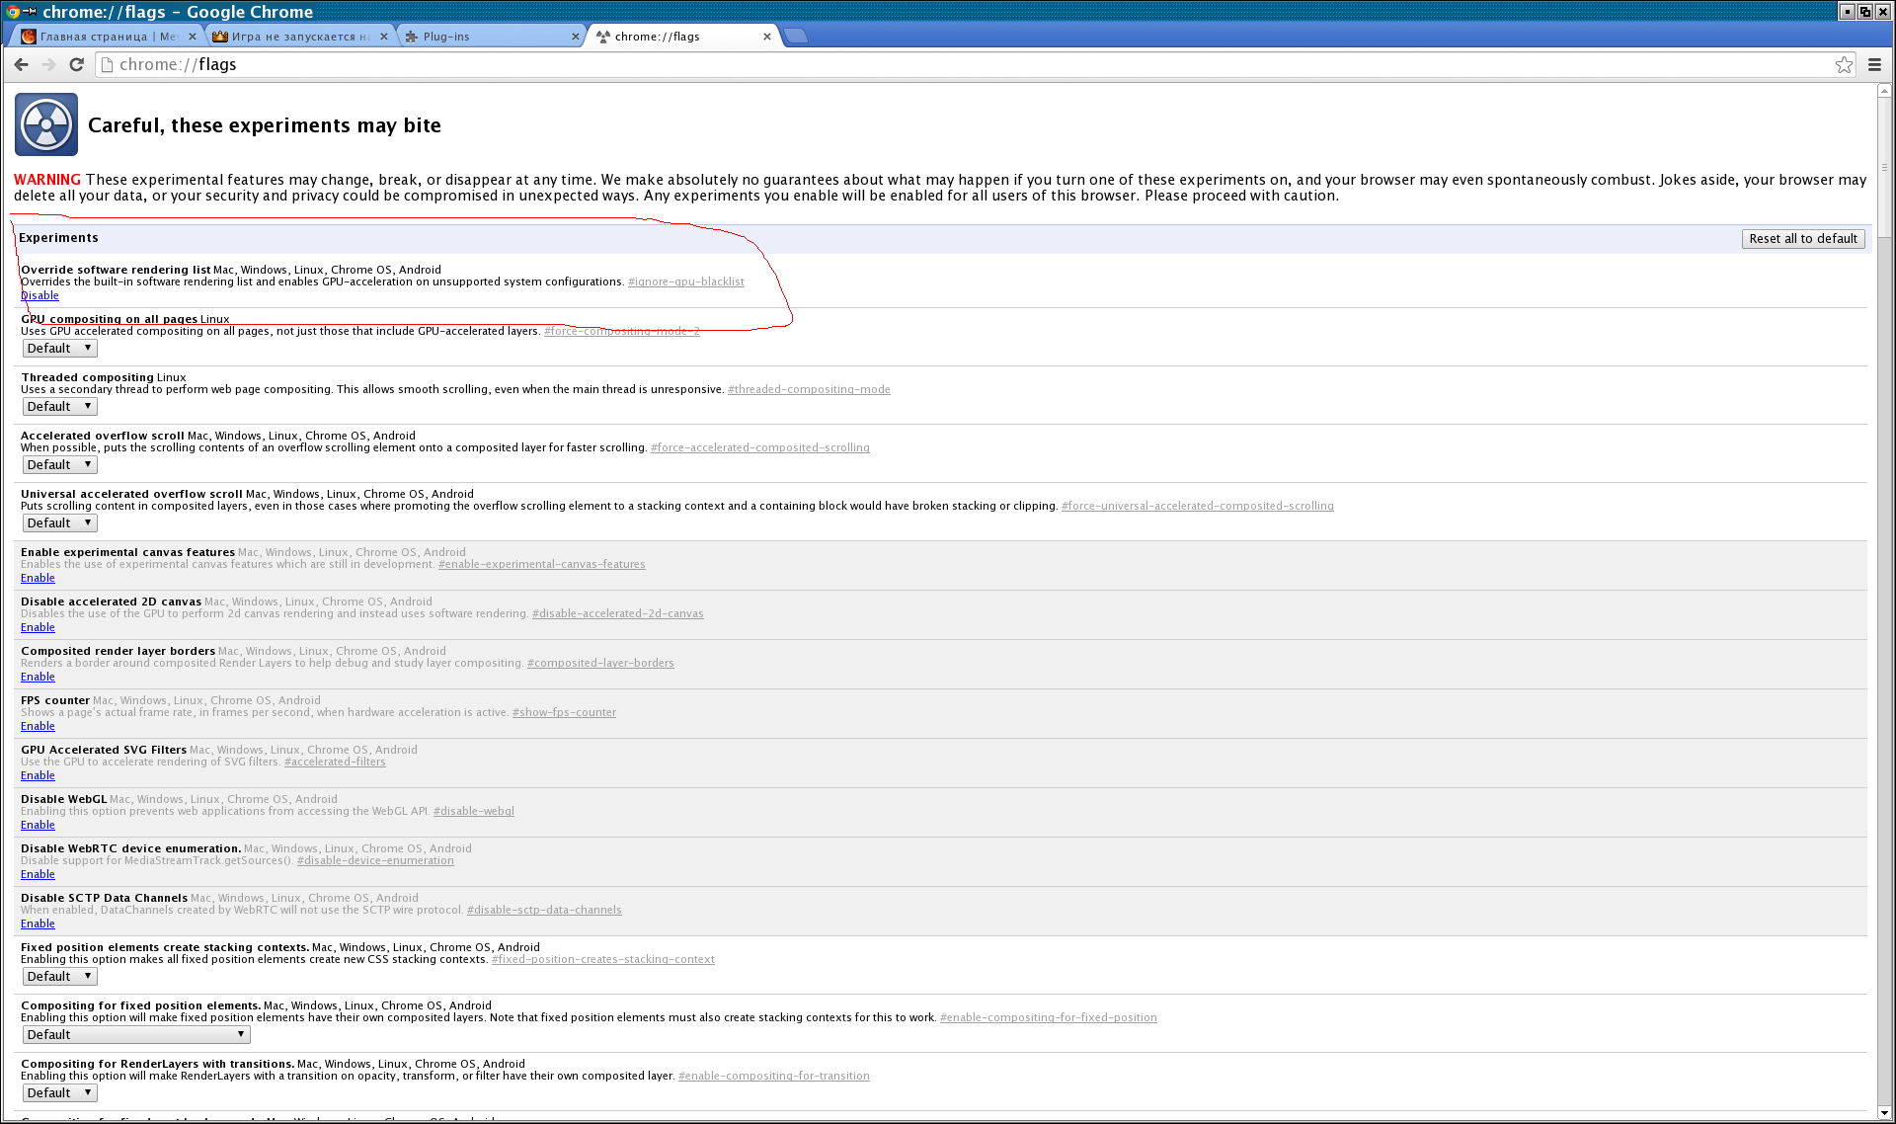Open Threaded compositing Default dropdown
The image size is (1896, 1124).
pos(59,407)
